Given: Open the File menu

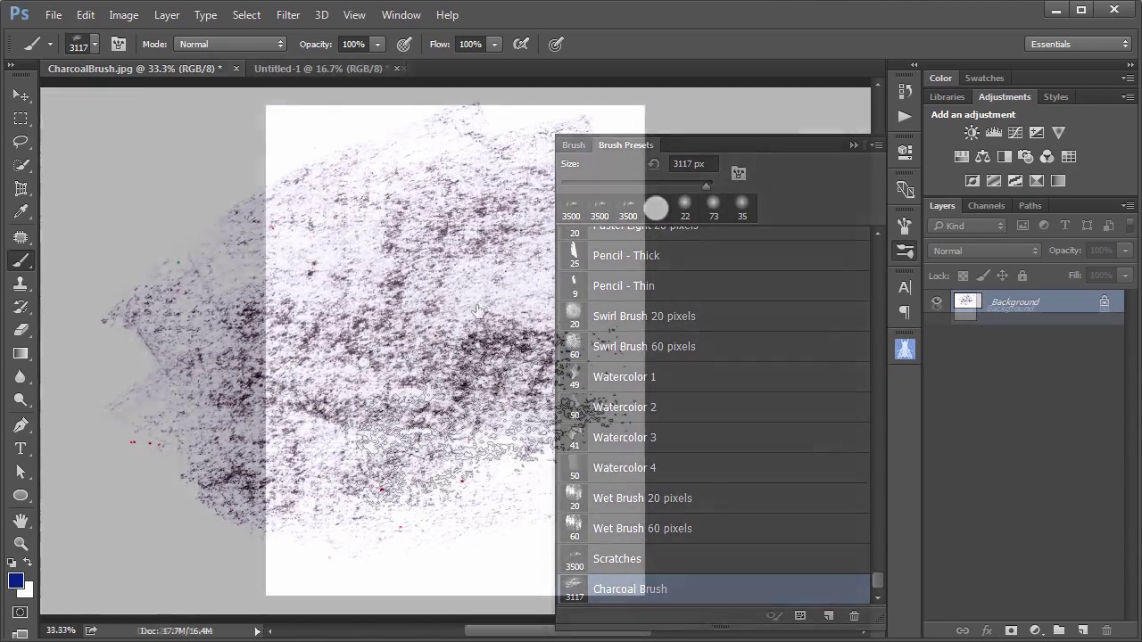Looking at the screenshot, I should [x=54, y=15].
